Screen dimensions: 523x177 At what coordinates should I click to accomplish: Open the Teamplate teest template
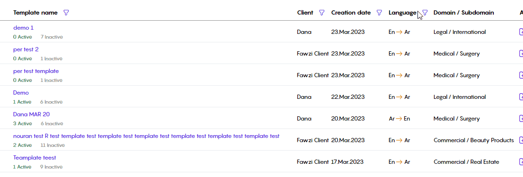tap(35, 158)
